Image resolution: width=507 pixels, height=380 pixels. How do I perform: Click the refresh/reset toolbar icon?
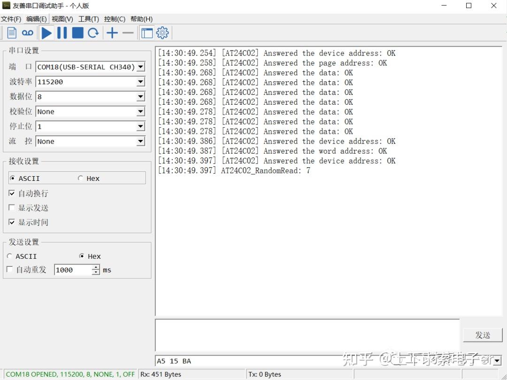pos(92,32)
